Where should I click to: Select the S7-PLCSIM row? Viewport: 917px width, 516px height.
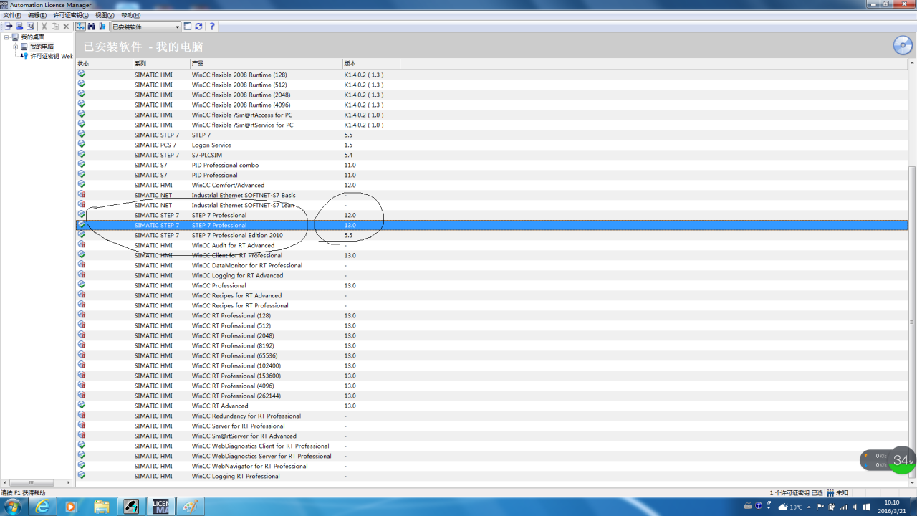click(x=491, y=155)
